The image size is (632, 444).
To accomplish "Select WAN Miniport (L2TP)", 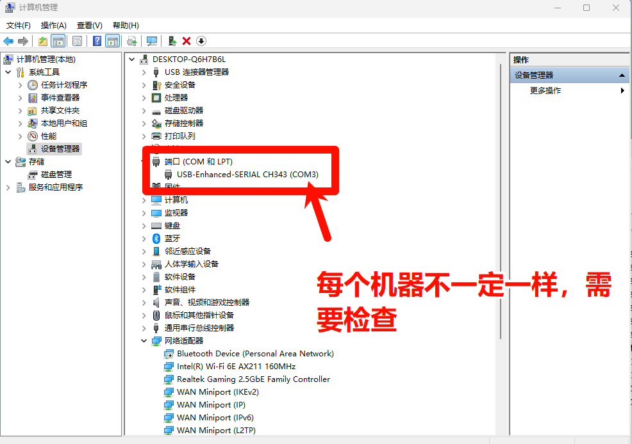I will (216, 431).
